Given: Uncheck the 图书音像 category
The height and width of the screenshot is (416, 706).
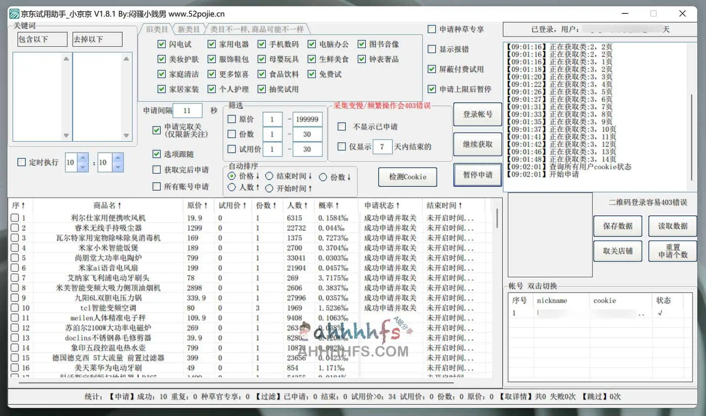Looking at the screenshot, I should (x=361, y=44).
